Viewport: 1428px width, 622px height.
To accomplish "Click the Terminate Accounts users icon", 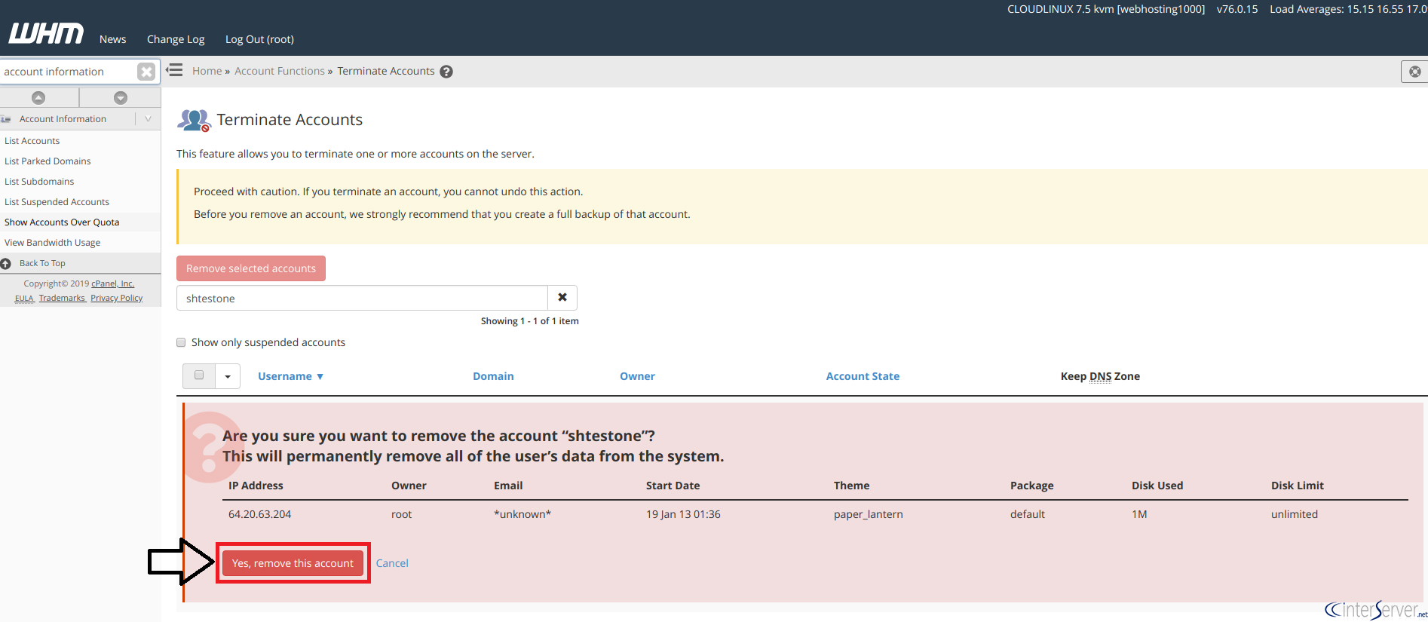I will tap(194, 120).
